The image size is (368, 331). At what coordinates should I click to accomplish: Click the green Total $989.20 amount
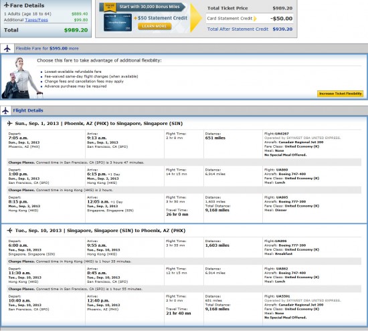tap(76, 30)
